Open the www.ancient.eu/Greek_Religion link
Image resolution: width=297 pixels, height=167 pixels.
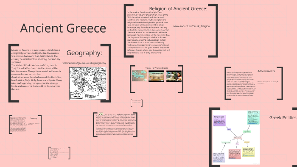191,26
